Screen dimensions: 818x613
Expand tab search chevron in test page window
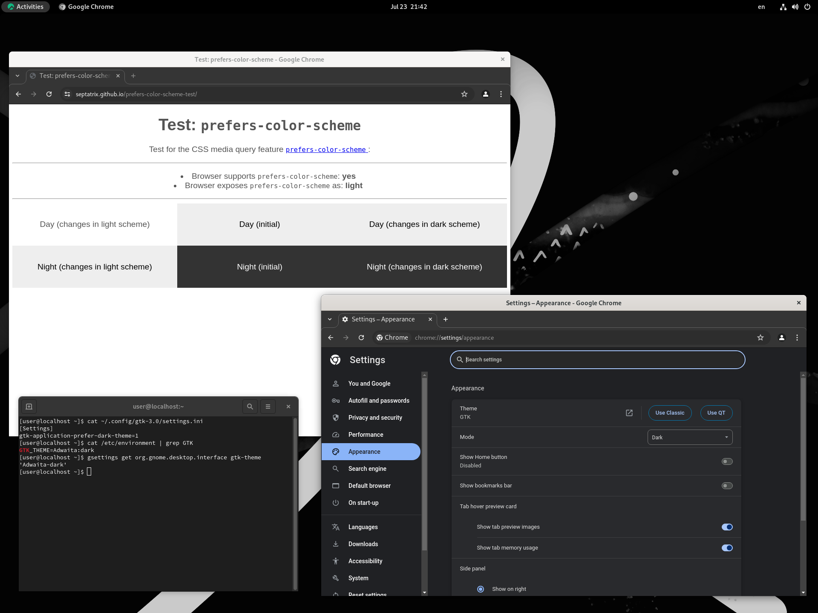[x=17, y=76]
